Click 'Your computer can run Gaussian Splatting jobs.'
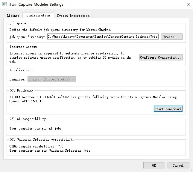This screenshot has width=193, height=172. [50, 150]
